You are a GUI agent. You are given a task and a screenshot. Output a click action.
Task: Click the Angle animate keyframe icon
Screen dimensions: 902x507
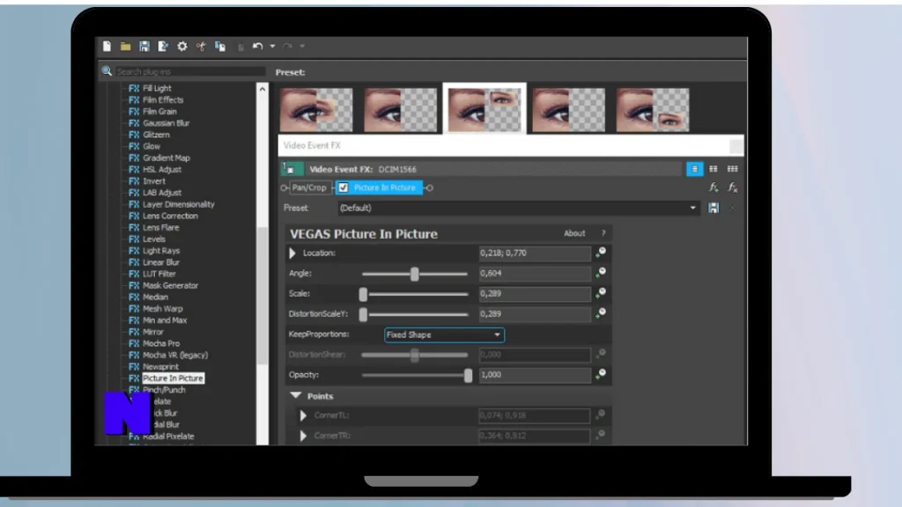[x=601, y=273]
